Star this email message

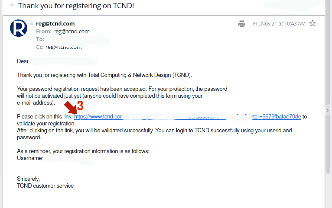312,23
